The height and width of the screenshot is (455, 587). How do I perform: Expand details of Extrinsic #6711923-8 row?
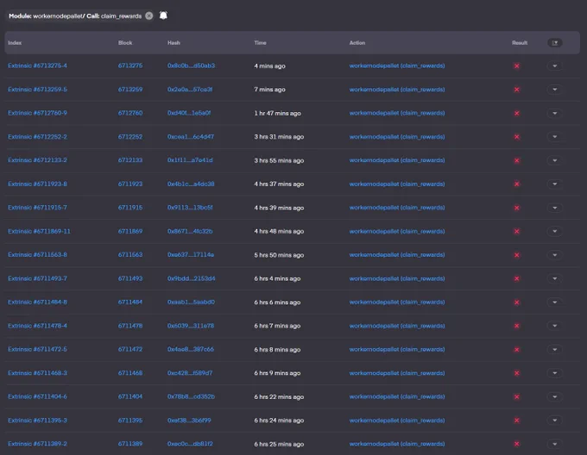tap(555, 184)
